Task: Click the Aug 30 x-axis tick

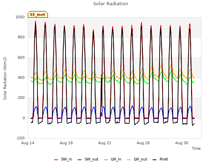Action: (x=182, y=143)
